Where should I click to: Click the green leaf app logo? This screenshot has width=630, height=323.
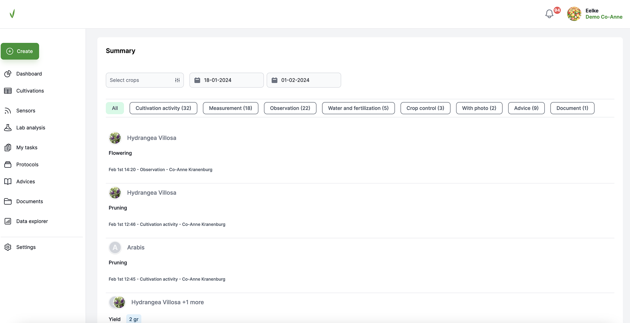pos(12,14)
